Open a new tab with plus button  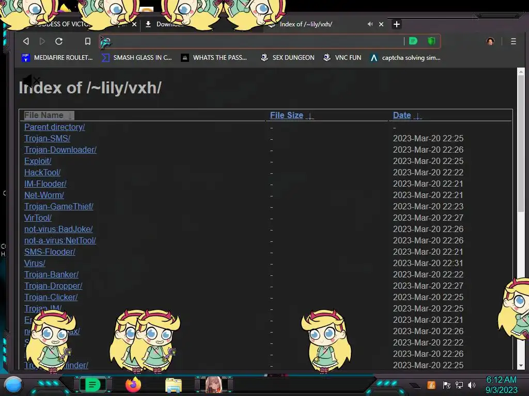coord(397,24)
